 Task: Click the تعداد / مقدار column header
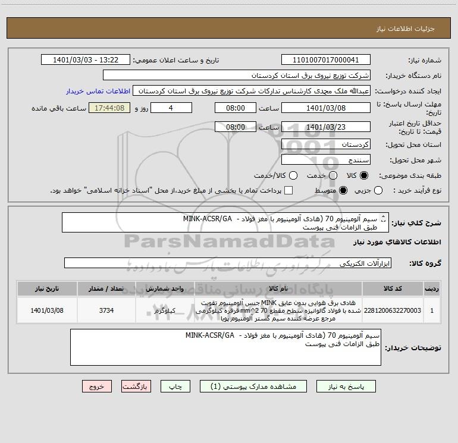point(106,289)
